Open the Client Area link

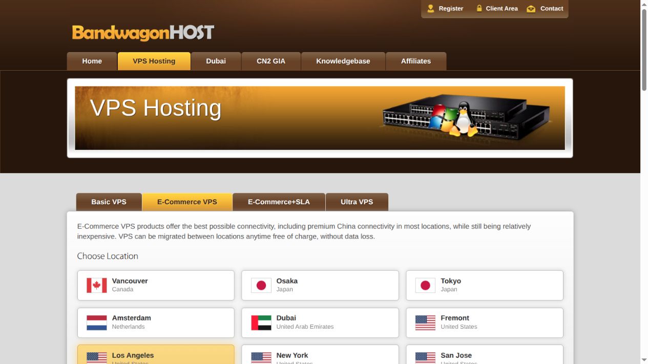(x=501, y=8)
